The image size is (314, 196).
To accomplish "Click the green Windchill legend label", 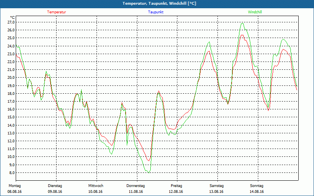I will (x=255, y=12).
